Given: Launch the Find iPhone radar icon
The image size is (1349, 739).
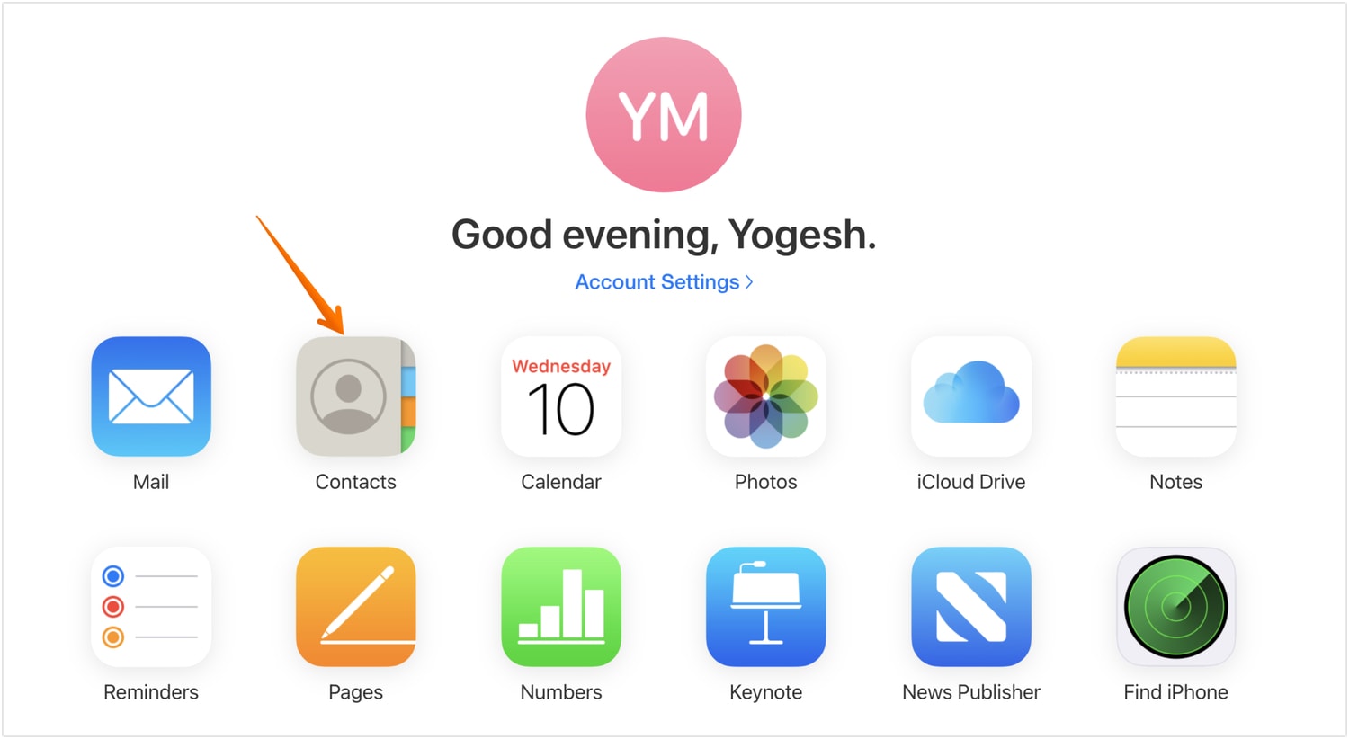Looking at the screenshot, I should coord(1176,607).
